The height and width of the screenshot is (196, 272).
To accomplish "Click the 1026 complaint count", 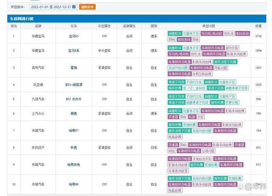I will 258,85.
